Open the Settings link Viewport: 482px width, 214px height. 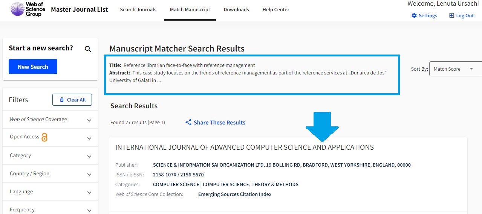(x=424, y=15)
